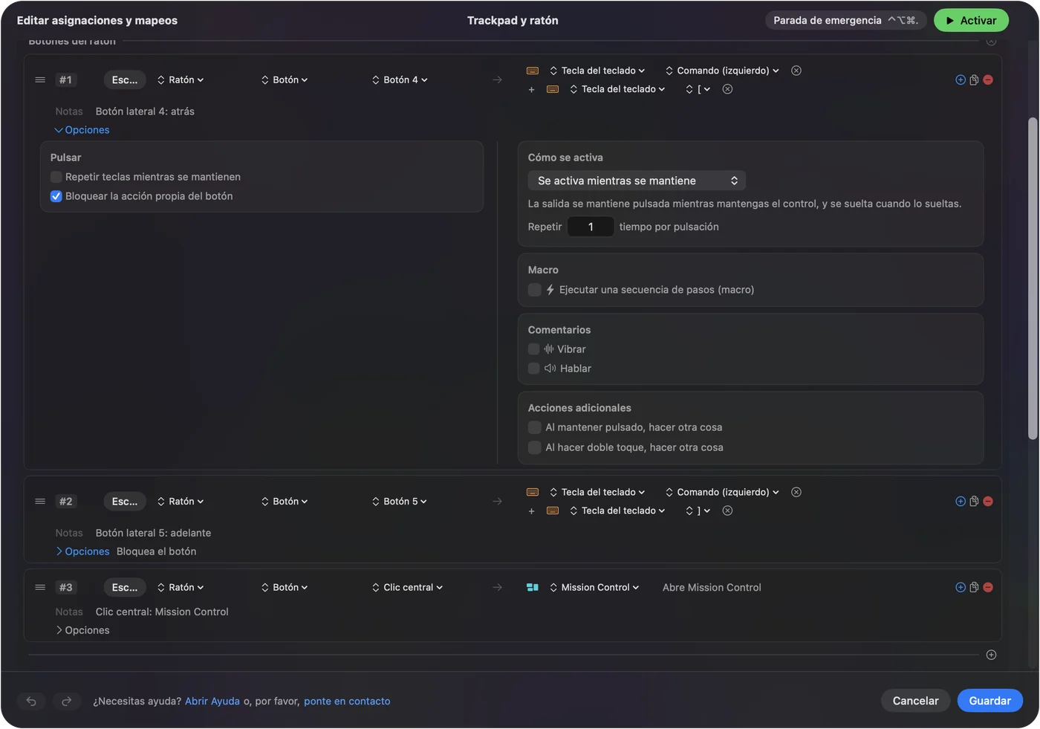Duplicate mapping #2 with the copy icon
This screenshot has height=729, width=1040.
[974, 502]
